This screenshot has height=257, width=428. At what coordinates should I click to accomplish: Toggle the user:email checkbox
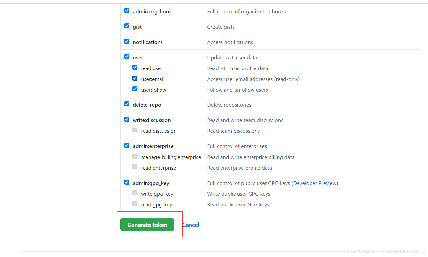135,78
